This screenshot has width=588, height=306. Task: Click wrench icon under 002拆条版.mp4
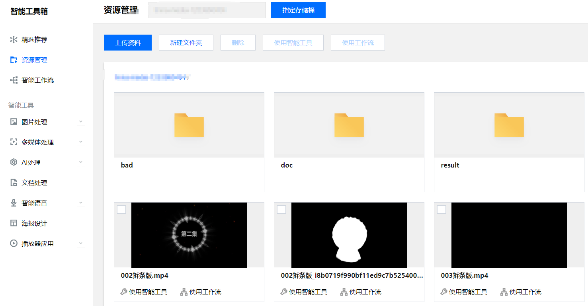(124, 292)
